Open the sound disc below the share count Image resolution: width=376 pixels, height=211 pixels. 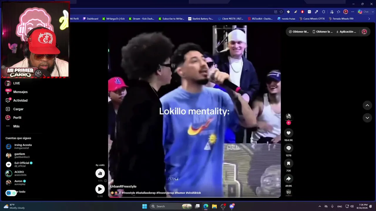click(x=288, y=192)
